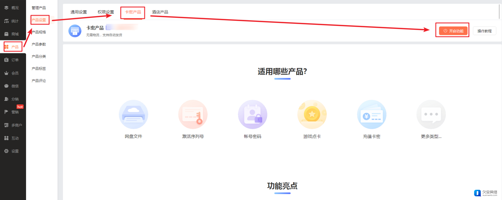Click the 帐号密码 account lock icon

tap(252, 114)
